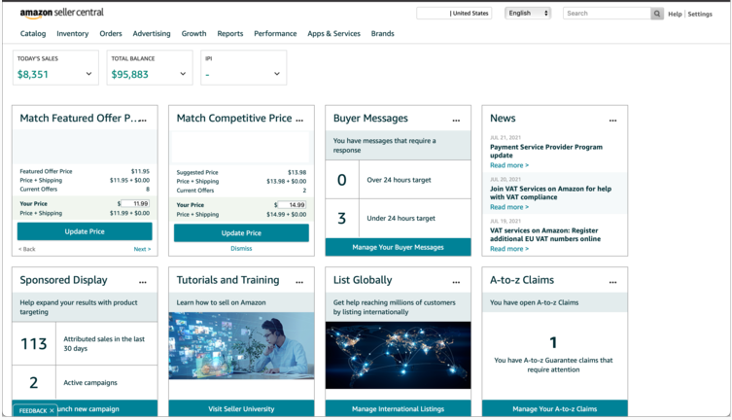Screen dimensions: 732x420
Task: Open the Apps & Services menu
Action: click(x=333, y=34)
